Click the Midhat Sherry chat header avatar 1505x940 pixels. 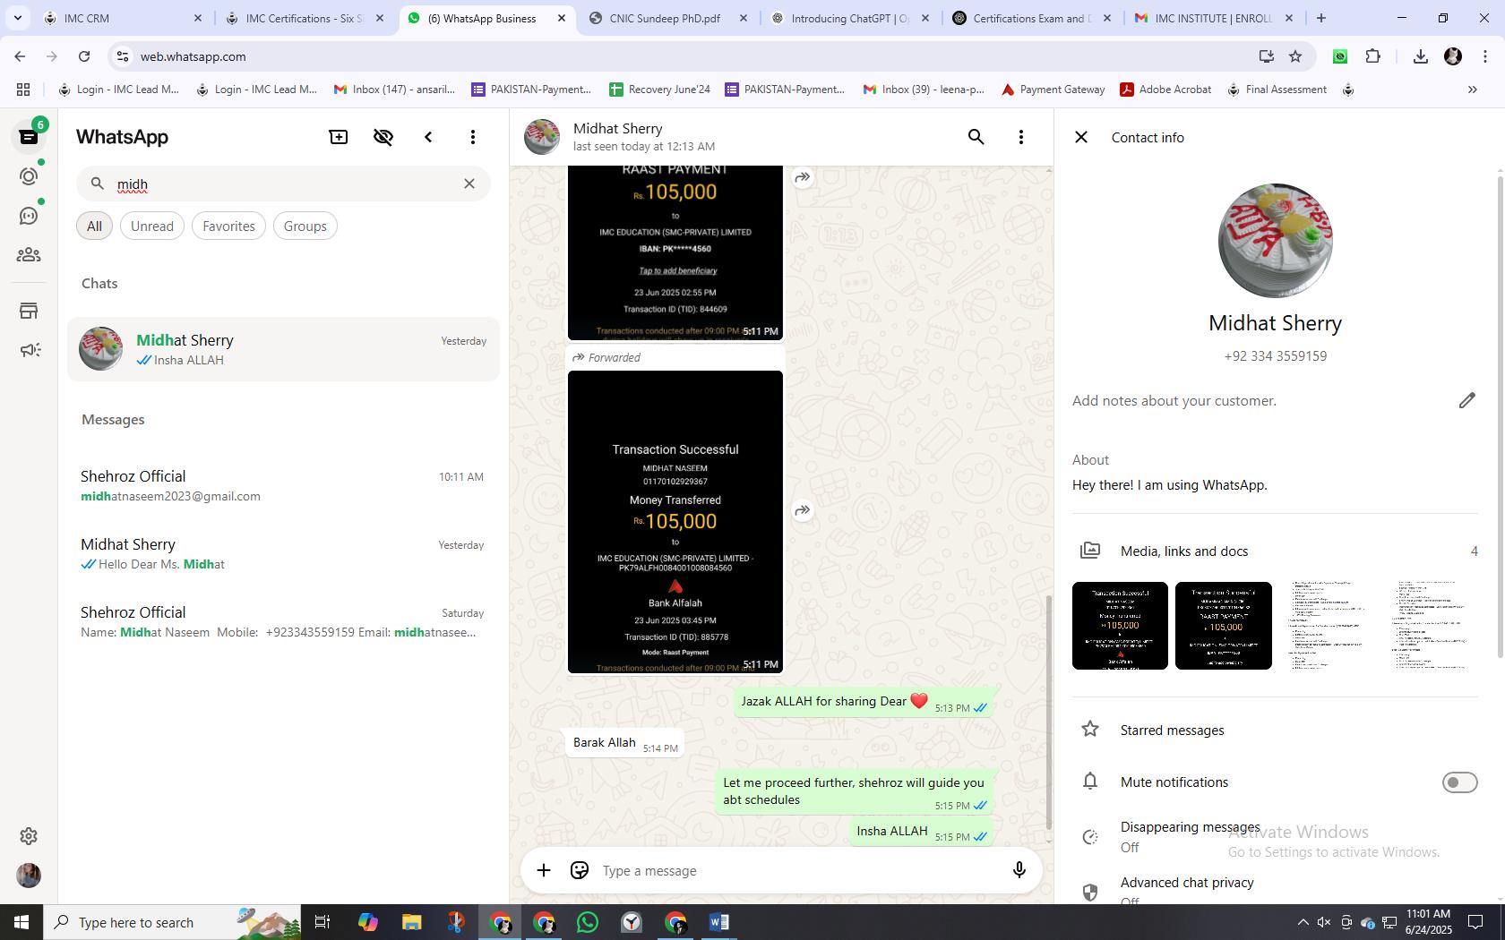(542, 137)
